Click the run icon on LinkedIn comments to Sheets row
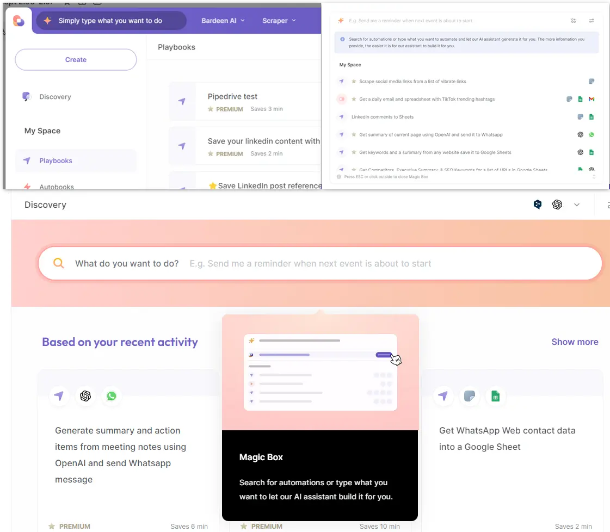The image size is (610, 532). [x=341, y=116]
